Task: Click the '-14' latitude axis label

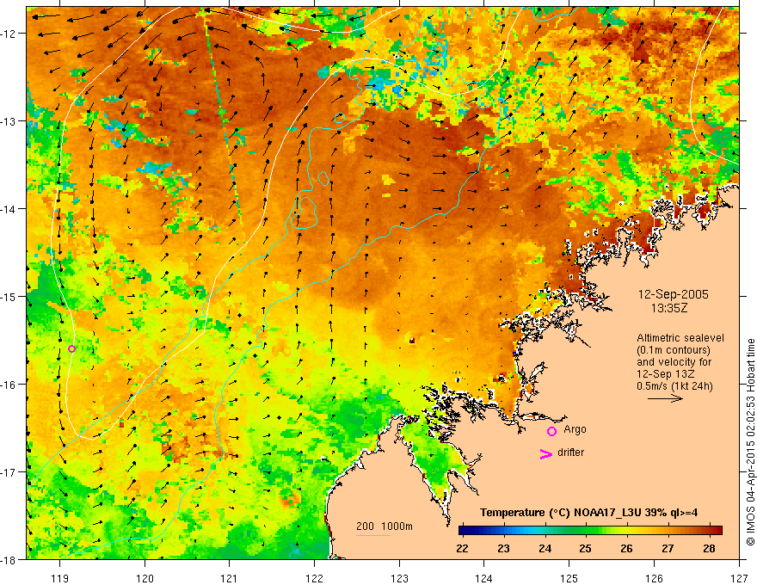Action: pos(9,209)
